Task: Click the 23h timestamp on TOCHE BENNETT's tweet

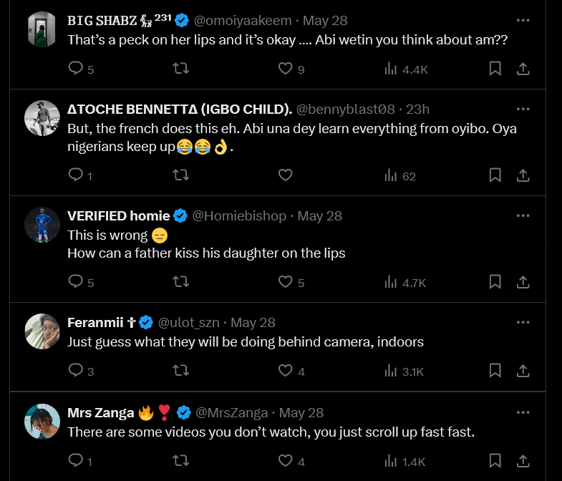Action: 417,109
